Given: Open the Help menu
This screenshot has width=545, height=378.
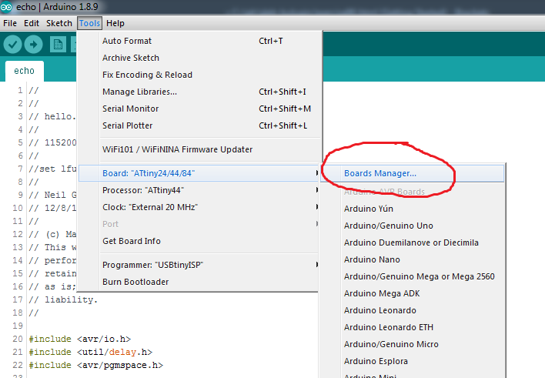Looking at the screenshot, I should pos(115,23).
